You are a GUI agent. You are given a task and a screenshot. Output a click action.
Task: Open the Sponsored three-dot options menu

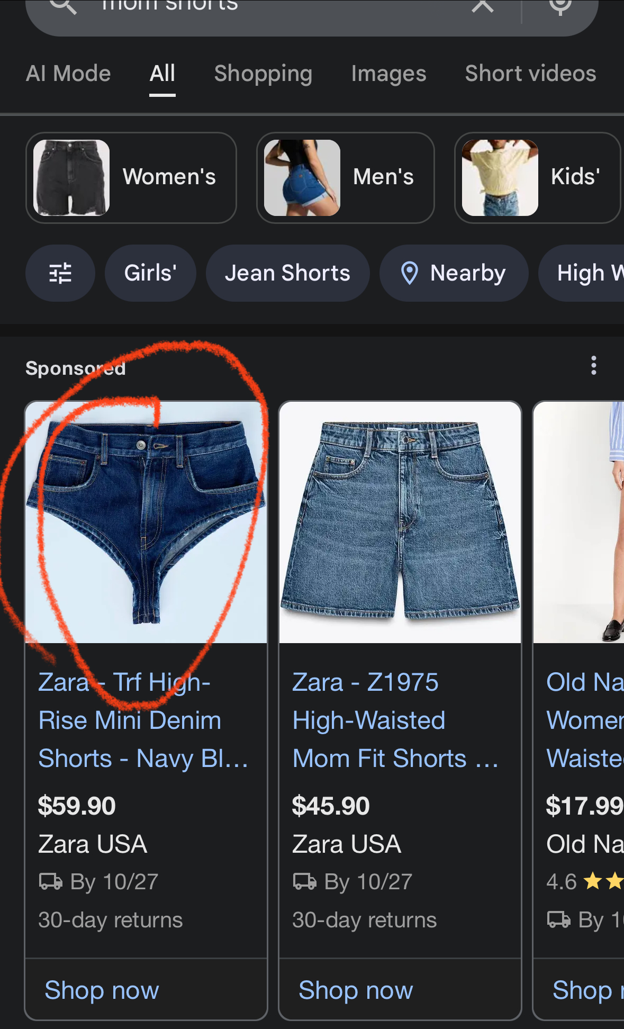point(594,366)
